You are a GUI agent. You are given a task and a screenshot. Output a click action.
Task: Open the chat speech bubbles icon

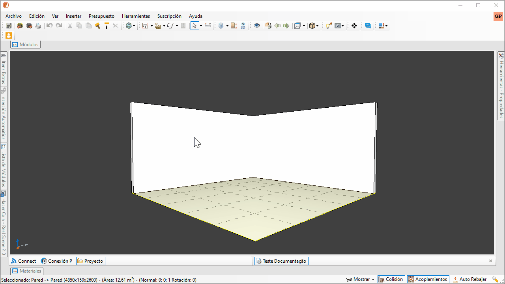coord(368,26)
